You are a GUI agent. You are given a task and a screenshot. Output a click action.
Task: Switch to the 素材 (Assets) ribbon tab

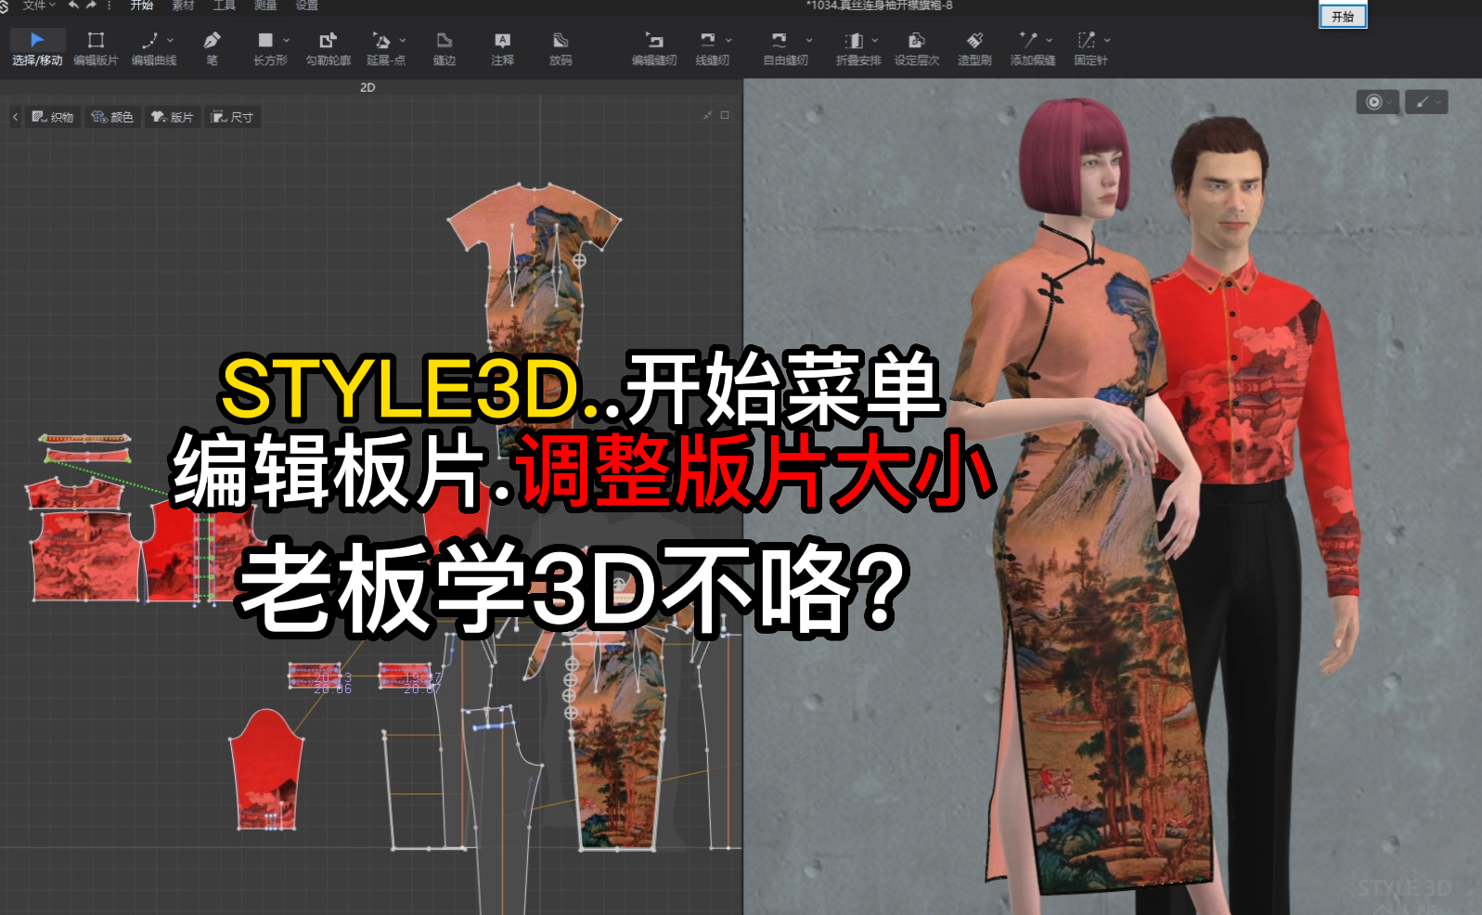tap(183, 6)
